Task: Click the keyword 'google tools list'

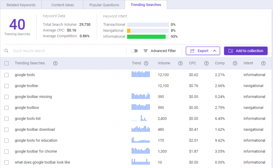Action: [28, 119]
